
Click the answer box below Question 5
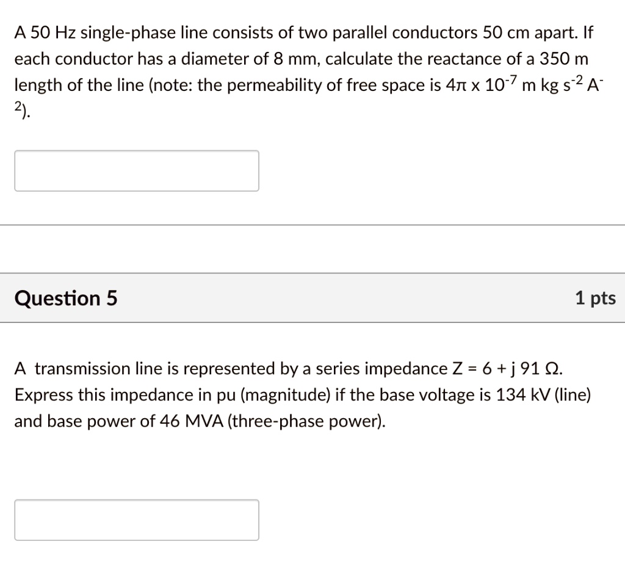pyautogui.click(x=136, y=520)
